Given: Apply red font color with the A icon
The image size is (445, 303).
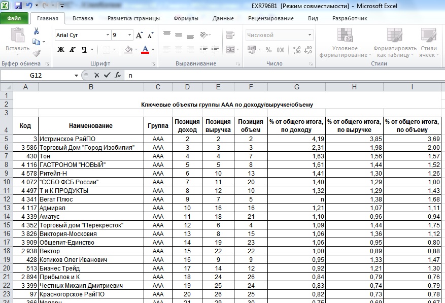Looking at the screenshot, I should 145,50.
